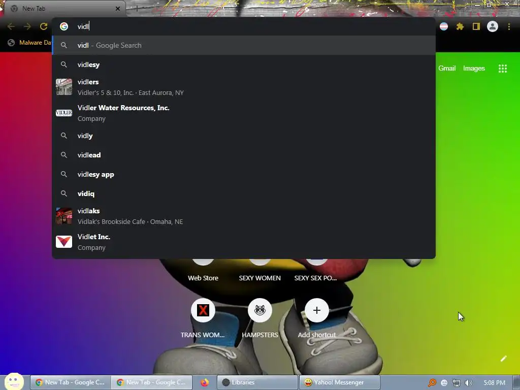Open the Libraries taskbar window
Image resolution: width=520 pixels, height=390 pixels.
click(x=257, y=382)
